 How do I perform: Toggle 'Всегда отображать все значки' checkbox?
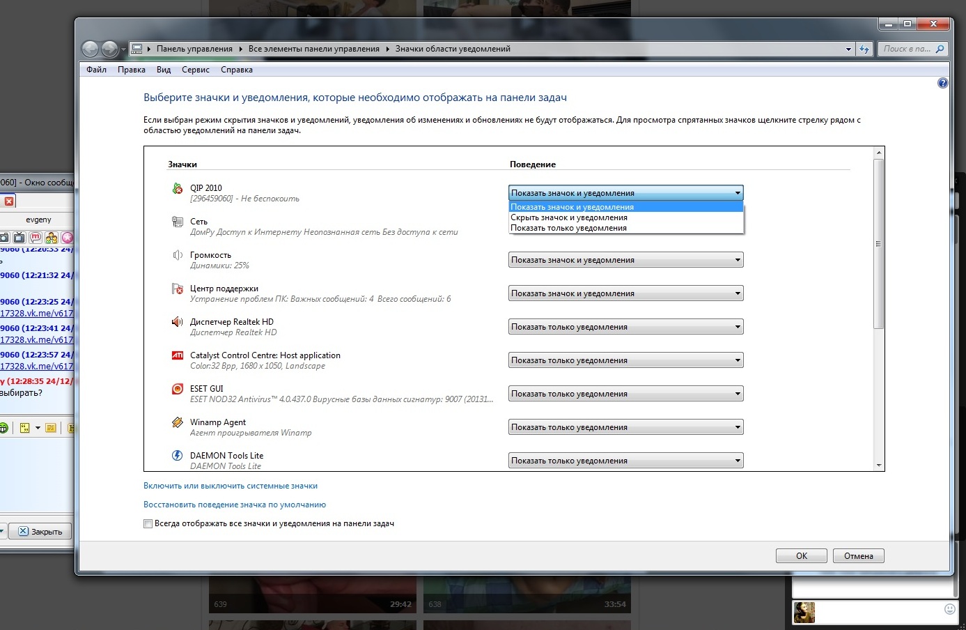pos(148,524)
